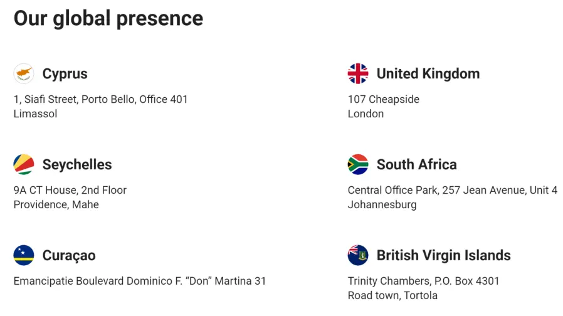Screen dimensions: 563x316
Task: Click the United Kingdom flag icon
Action: [x=358, y=73]
